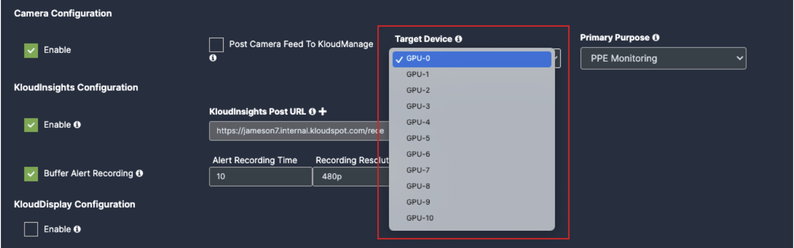This screenshot has height=248, width=794.
Task: Add another KloudInsights Post URL with plus icon
Action: [323, 112]
